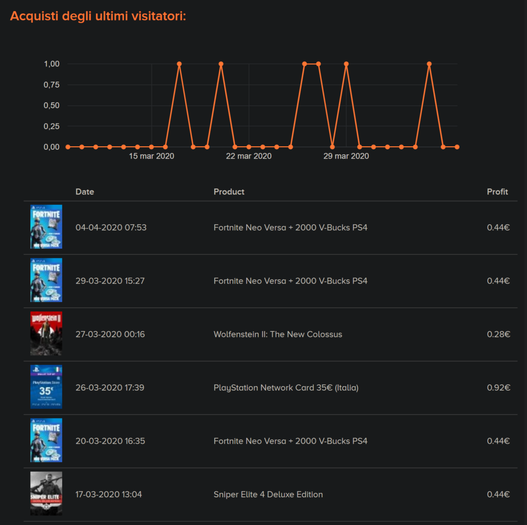This screenshot has height=525, width=527.
Task: Select the Profit column header
Action: click(x=497, y=191)
